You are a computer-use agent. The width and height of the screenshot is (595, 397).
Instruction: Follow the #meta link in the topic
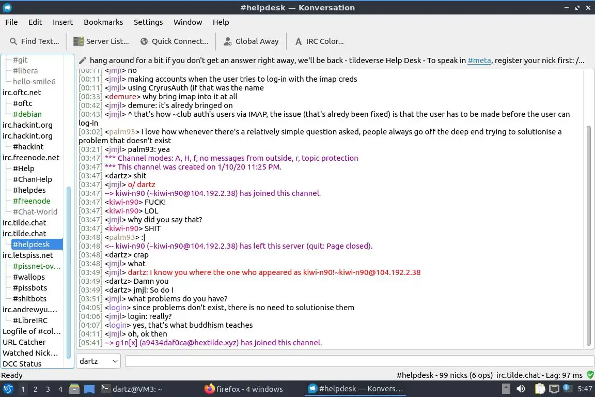pyautogui.click(x=479, y=60)
